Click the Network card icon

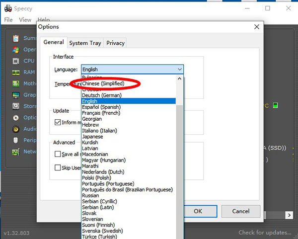(16, 152)
